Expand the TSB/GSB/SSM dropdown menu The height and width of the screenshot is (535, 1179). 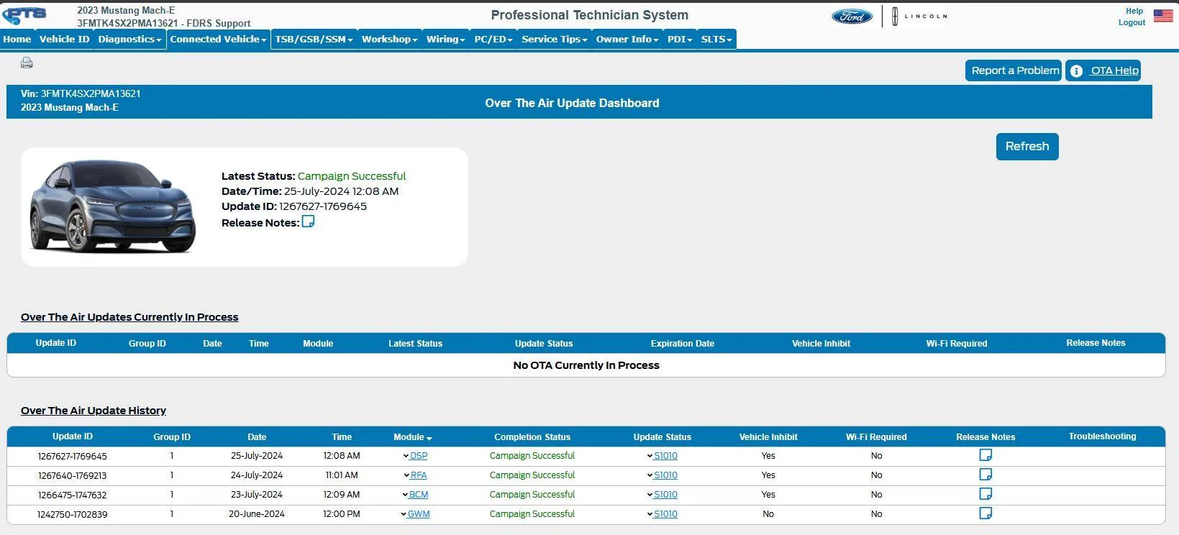314,39
